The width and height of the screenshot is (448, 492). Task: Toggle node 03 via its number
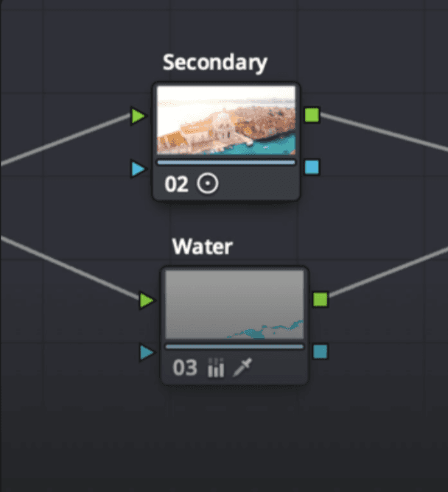click(x=185, y=368)
